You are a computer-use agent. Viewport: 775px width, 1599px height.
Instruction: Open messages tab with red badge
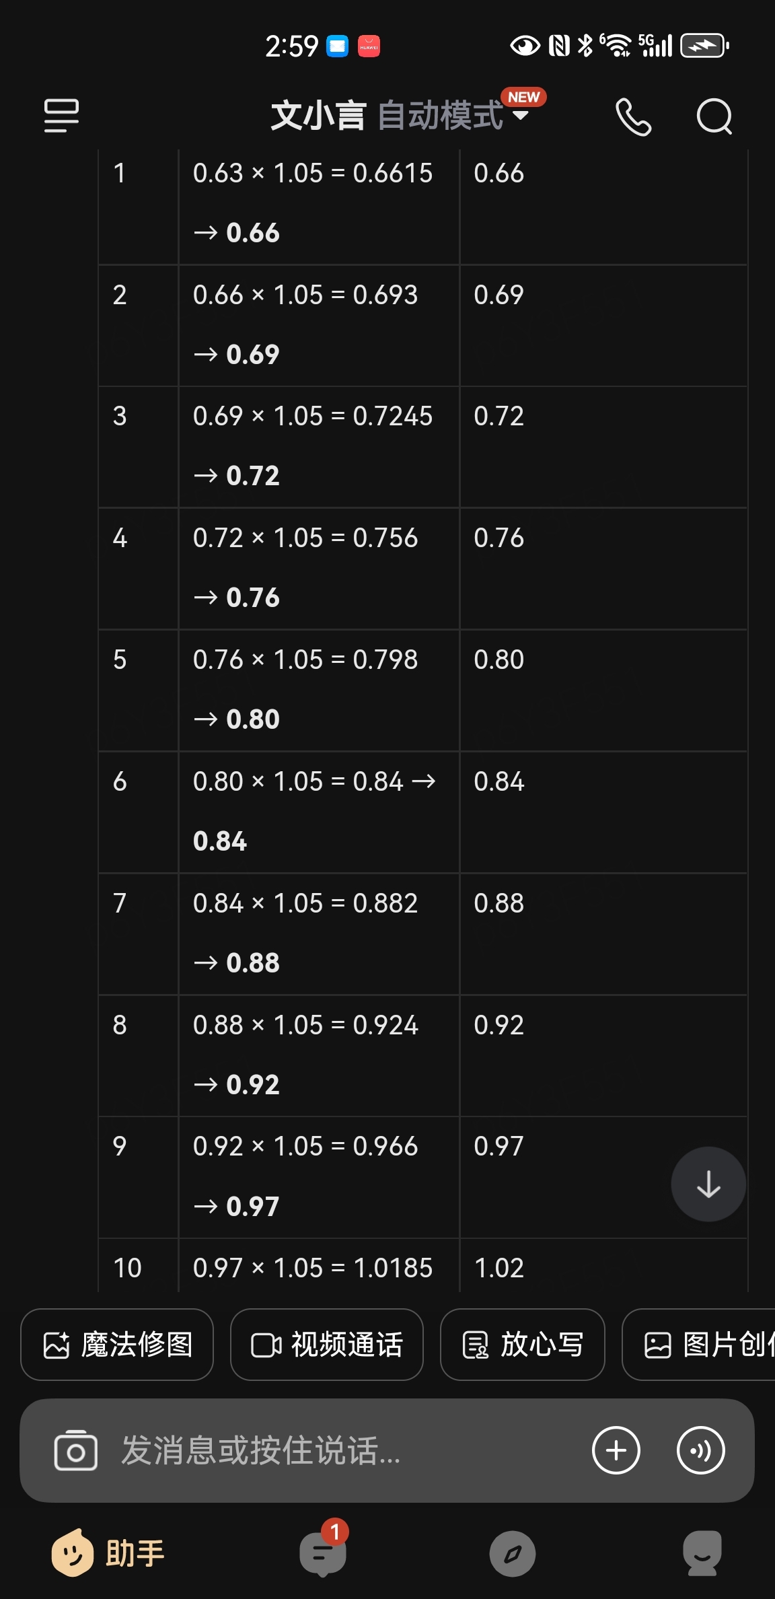coord(324,1552)
